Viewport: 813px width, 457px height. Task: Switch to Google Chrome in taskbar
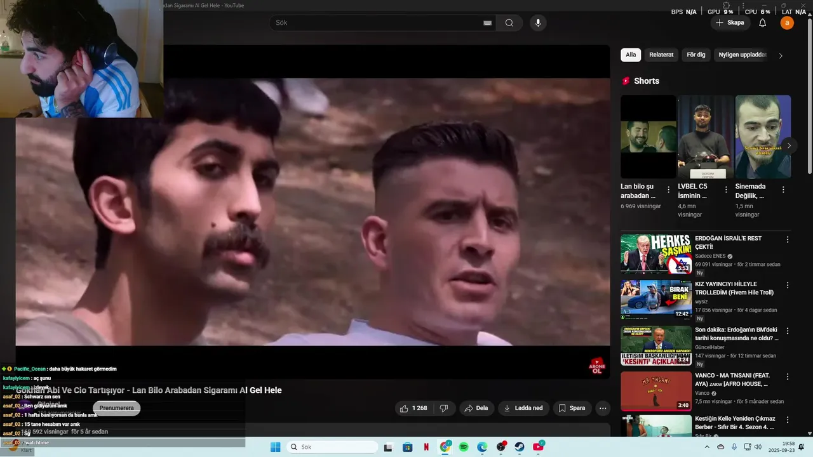[x=445, y=447]
